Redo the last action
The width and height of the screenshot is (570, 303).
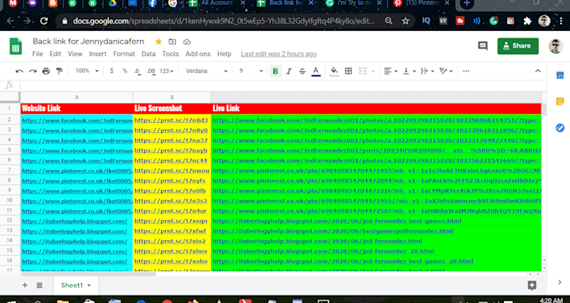click(33, 71)
